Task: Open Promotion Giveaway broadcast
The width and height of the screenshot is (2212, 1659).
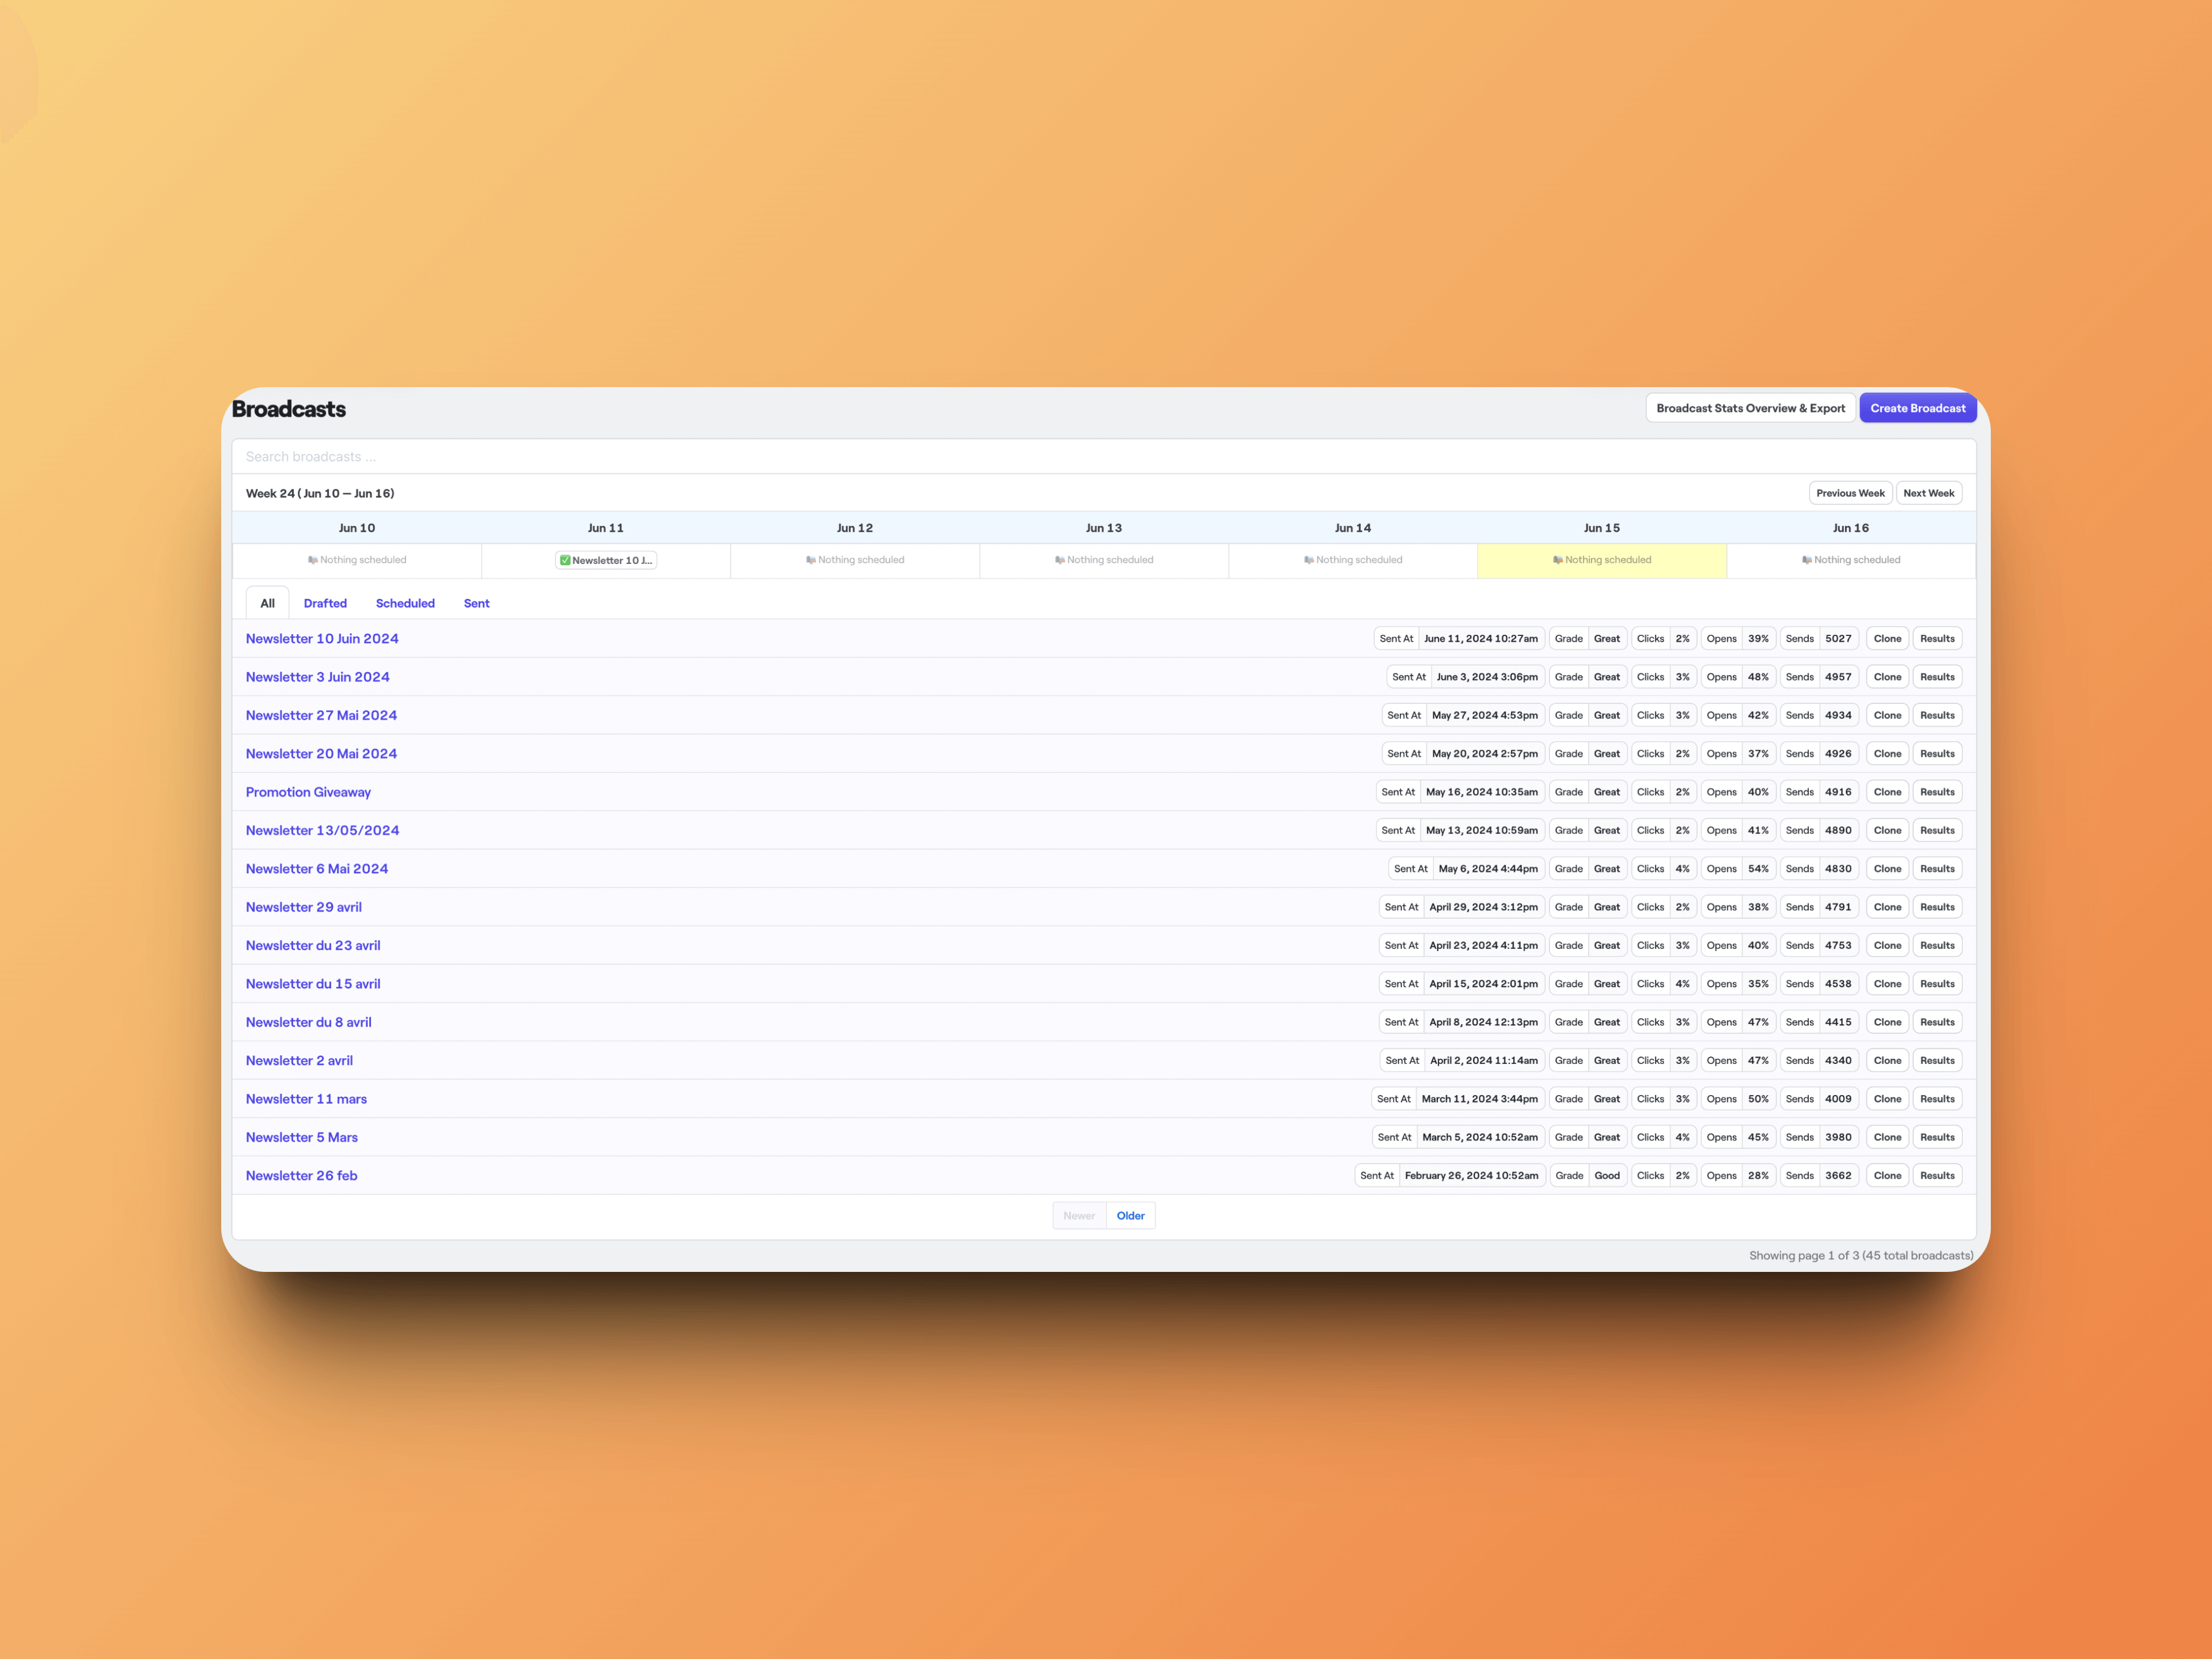Action: (308, 792)
